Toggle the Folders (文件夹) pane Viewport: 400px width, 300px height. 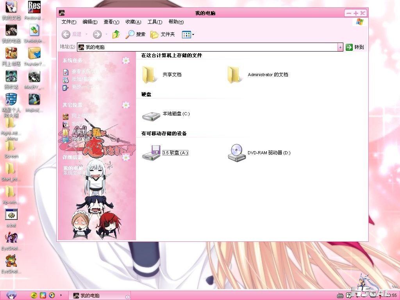pyautogui.click(x=162, y=34)
